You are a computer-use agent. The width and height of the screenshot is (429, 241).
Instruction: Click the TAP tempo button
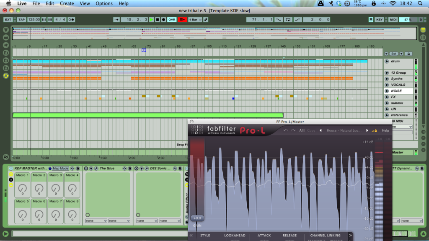[21, 20]
